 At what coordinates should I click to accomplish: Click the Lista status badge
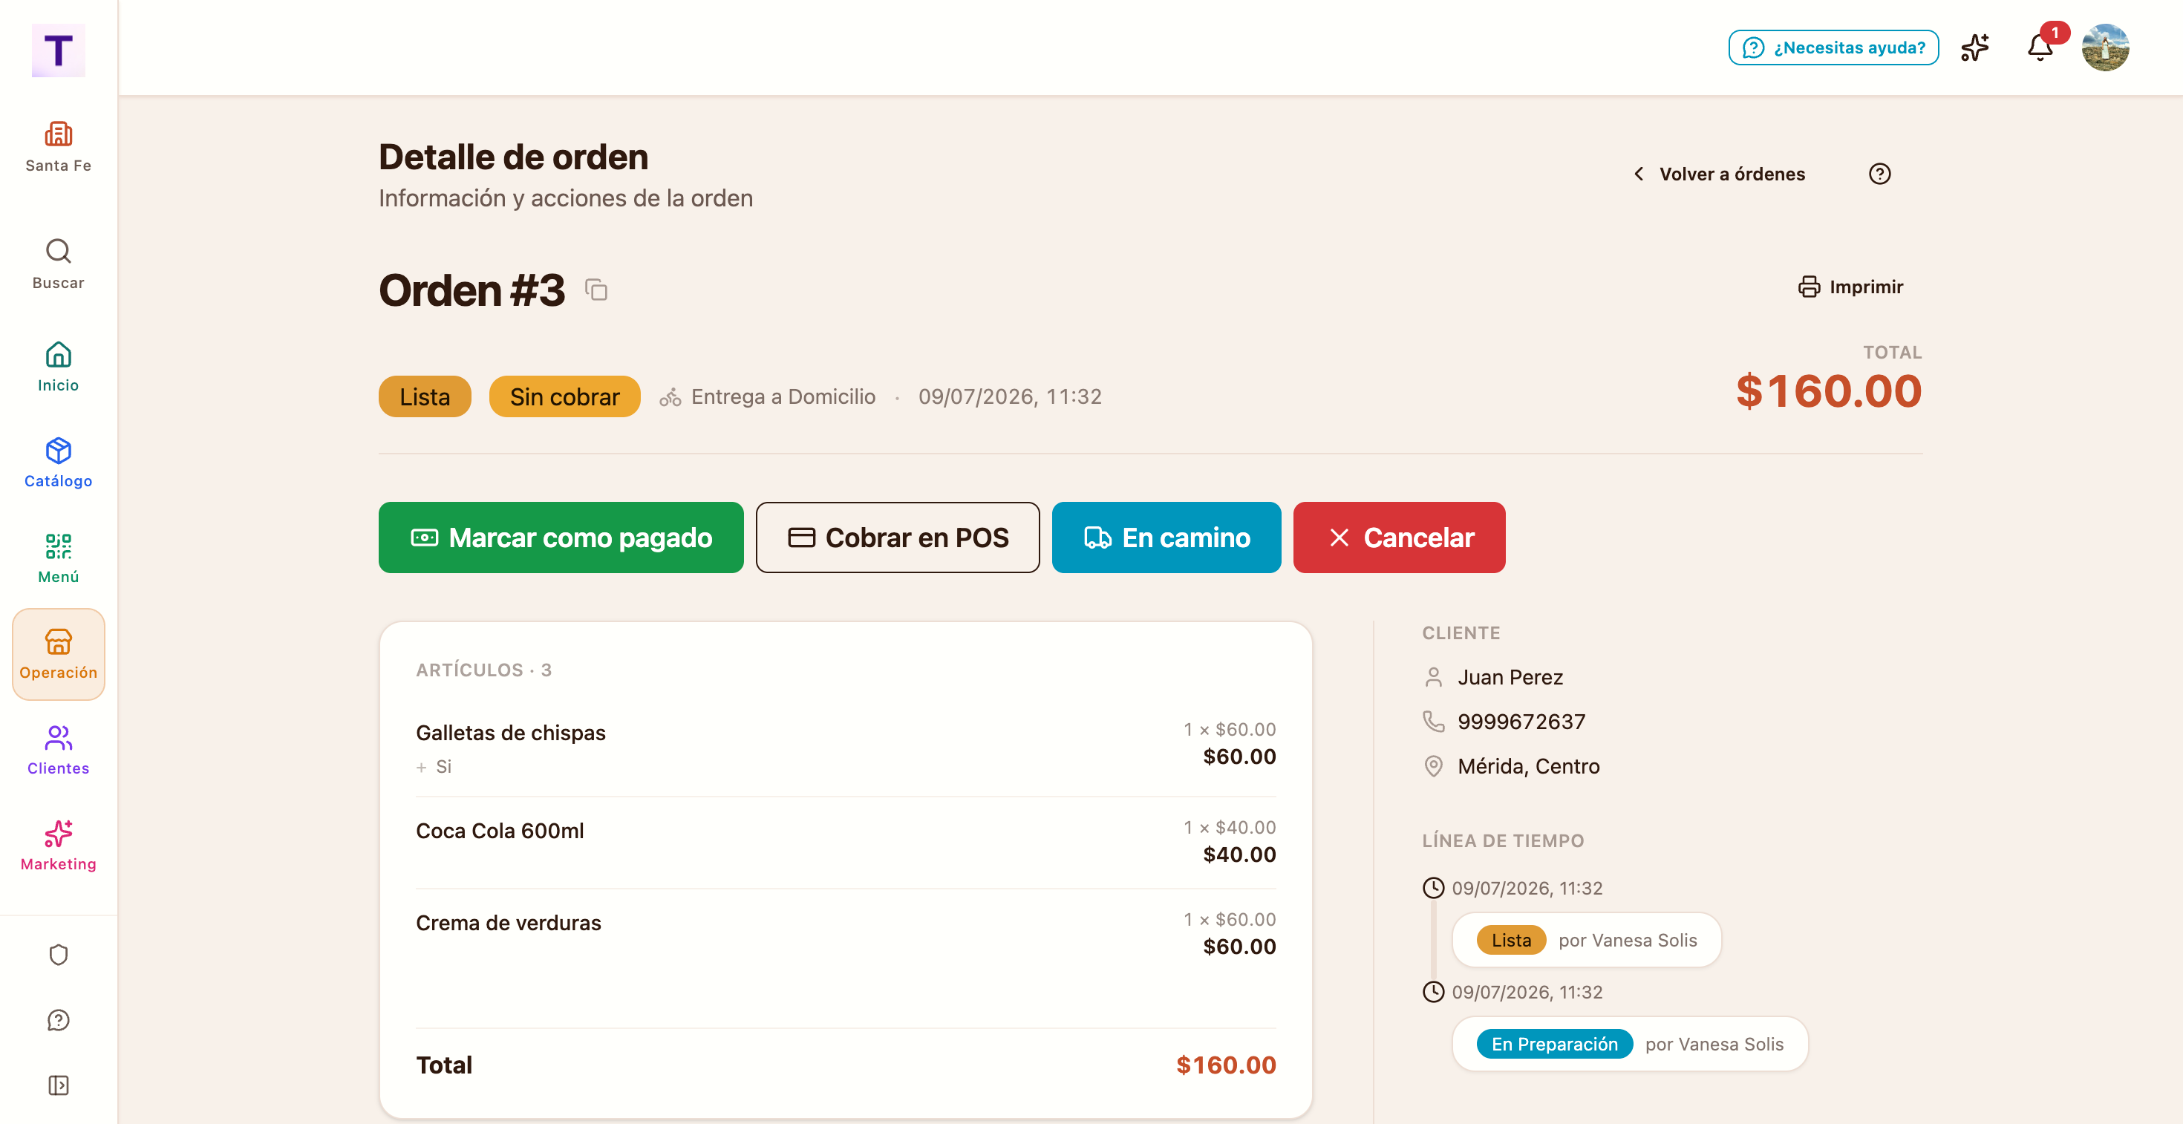pos(425,396)
